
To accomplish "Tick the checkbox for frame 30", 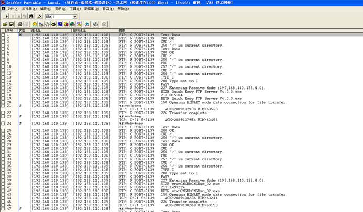I will pyautogui.click(x=3, y=148).
